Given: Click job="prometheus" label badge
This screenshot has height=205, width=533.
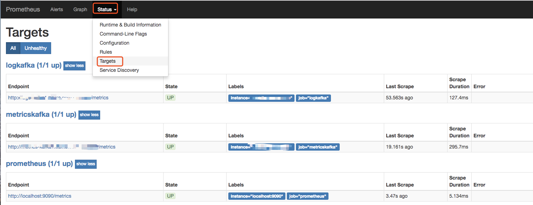Looking at the screenshot, I should [307, 196].
